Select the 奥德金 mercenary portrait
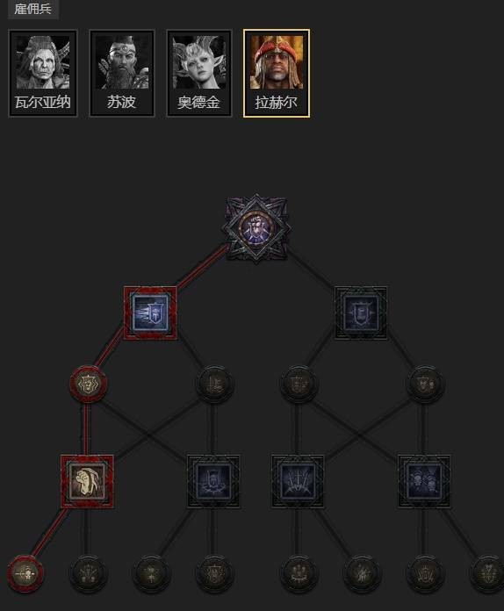504x611 pixels. click(199, 73)
